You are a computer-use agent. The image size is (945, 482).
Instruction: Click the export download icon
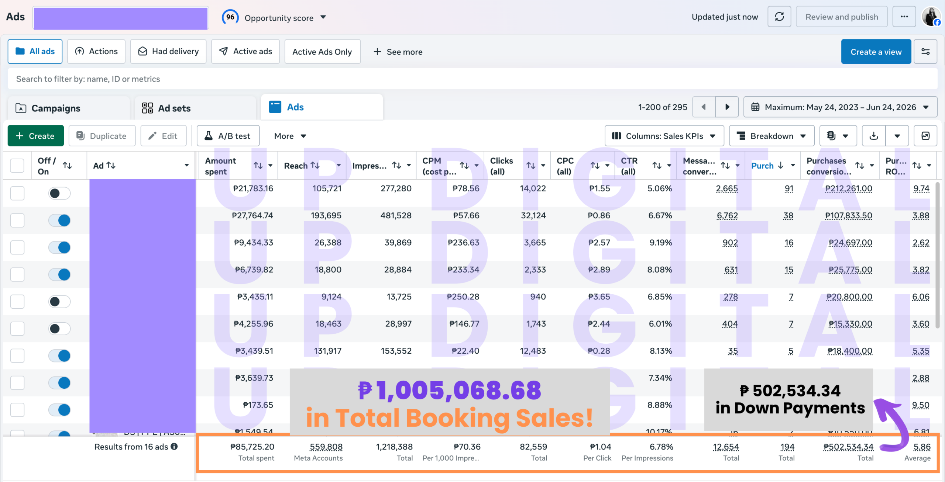click(x=873, y=136)
